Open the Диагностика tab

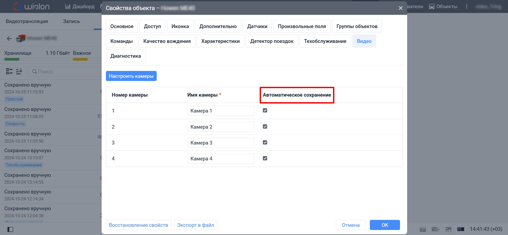coord(126,56)
